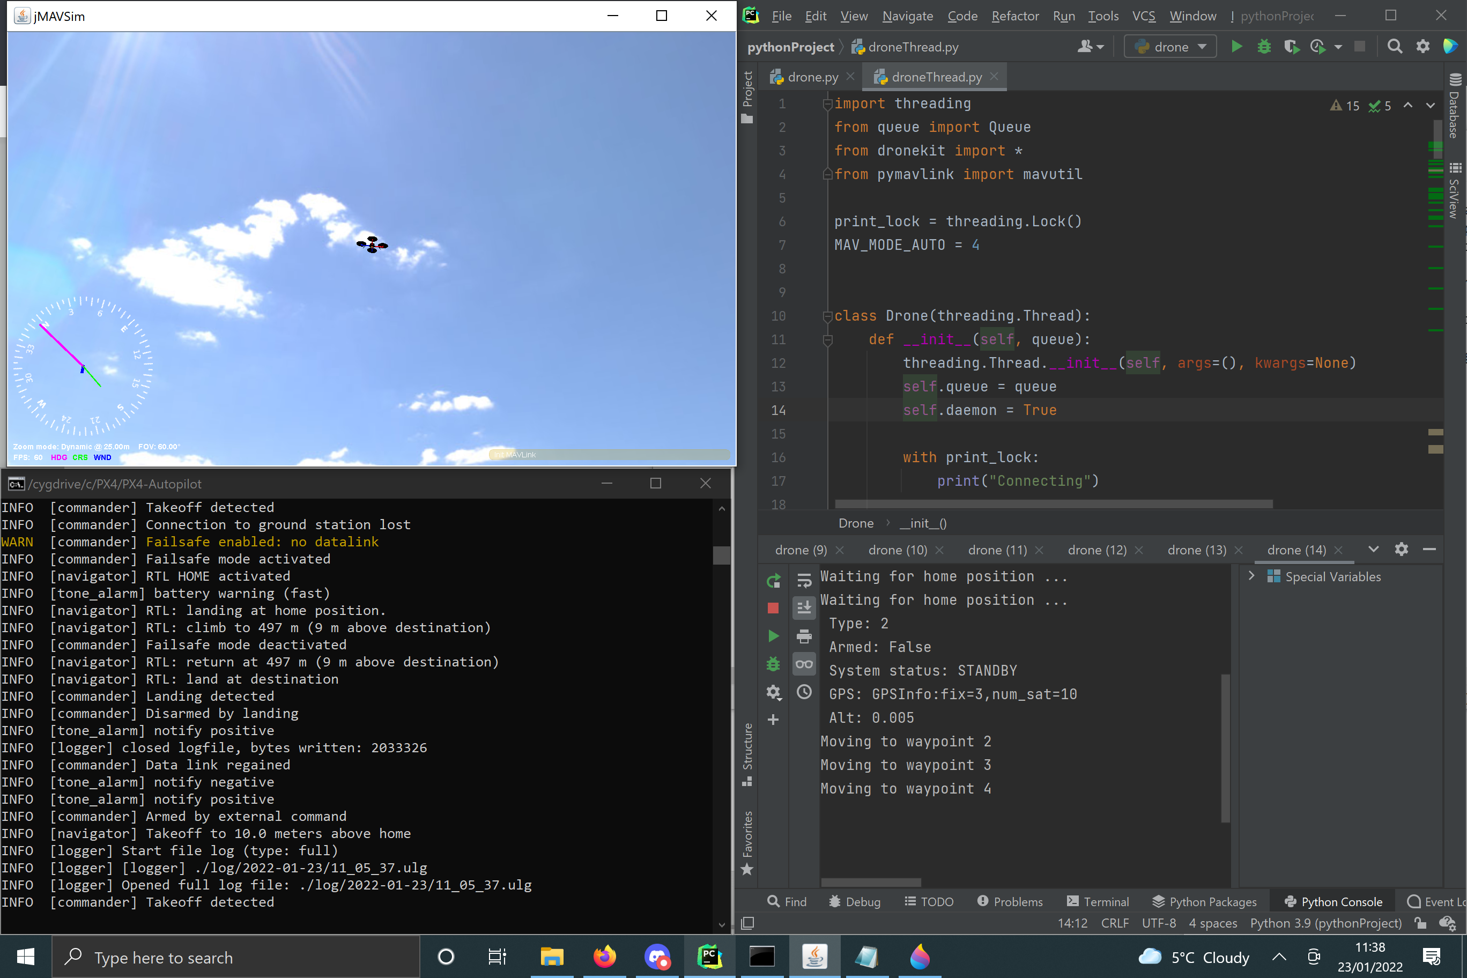Viewport: 1467px width, 978px height.
Task: Click the editor horizontal scrollbar
Action: pyautogui.click(x=1053, y=504)
